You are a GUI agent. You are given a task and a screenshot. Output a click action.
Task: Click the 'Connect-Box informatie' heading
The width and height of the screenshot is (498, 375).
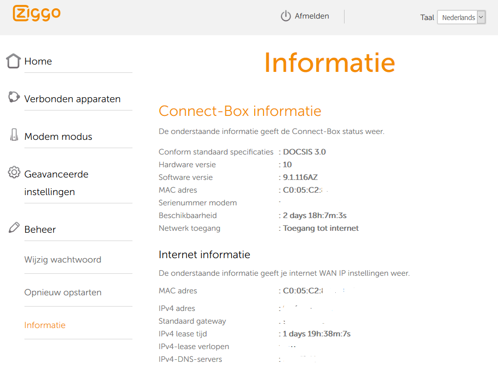[x=240, y=111]
